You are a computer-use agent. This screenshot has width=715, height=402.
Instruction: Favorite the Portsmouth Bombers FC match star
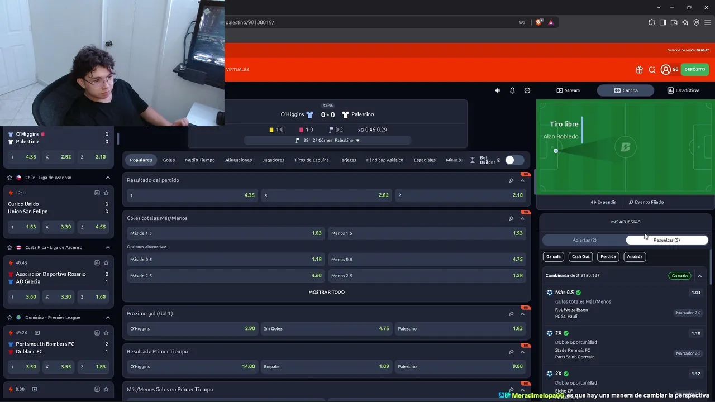(x=106, y=333)
